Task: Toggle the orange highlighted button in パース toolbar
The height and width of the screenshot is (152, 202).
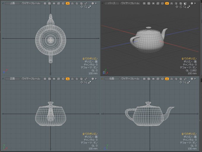Action: (167, 3)
